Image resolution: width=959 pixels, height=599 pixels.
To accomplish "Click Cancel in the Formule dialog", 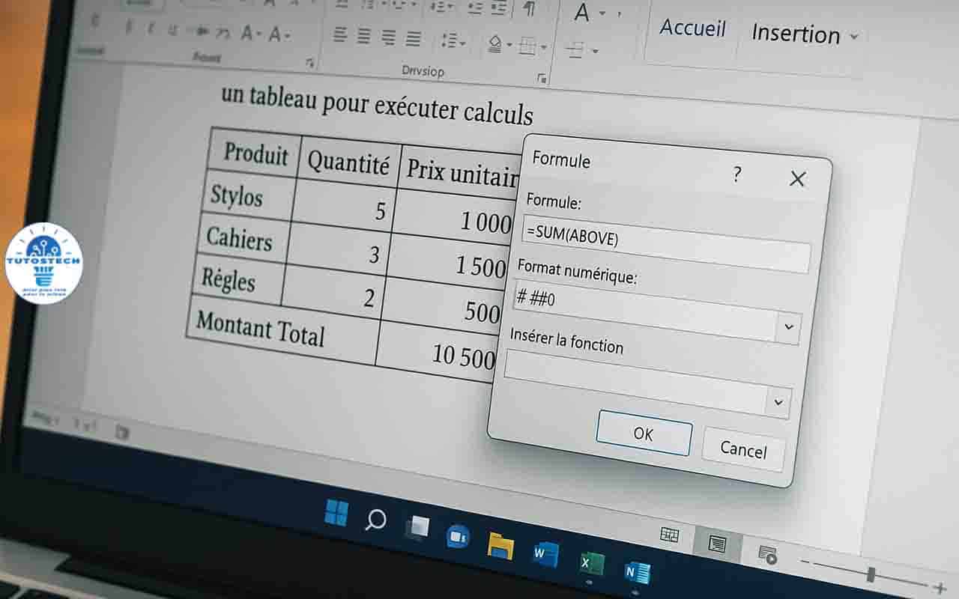I will point(743,449).
